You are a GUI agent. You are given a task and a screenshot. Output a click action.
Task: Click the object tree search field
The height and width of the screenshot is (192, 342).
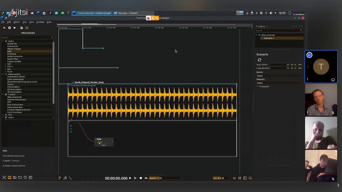pyautogui.click(x=279, y=30)
